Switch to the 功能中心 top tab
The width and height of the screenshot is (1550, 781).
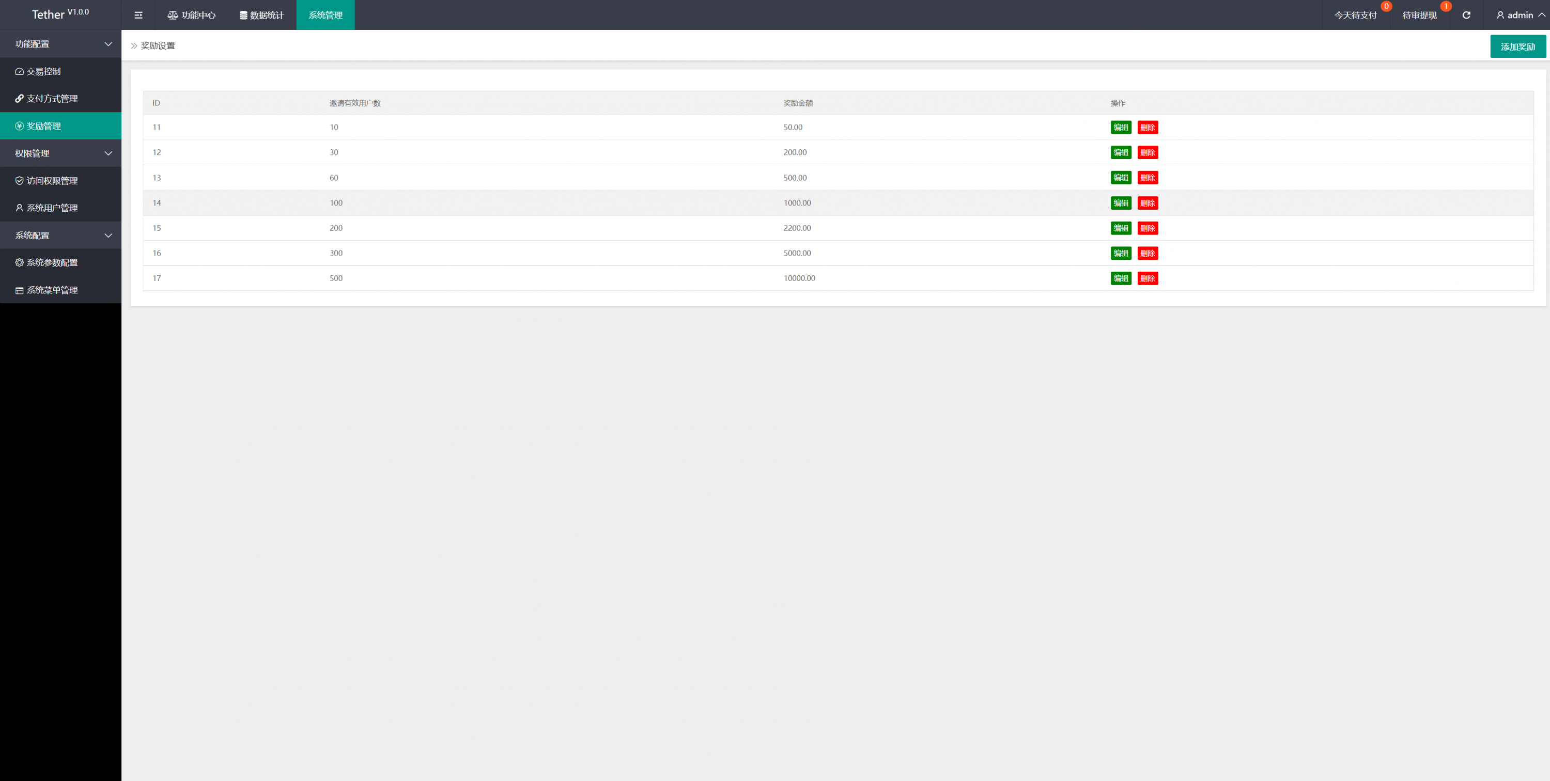[191, 15]
